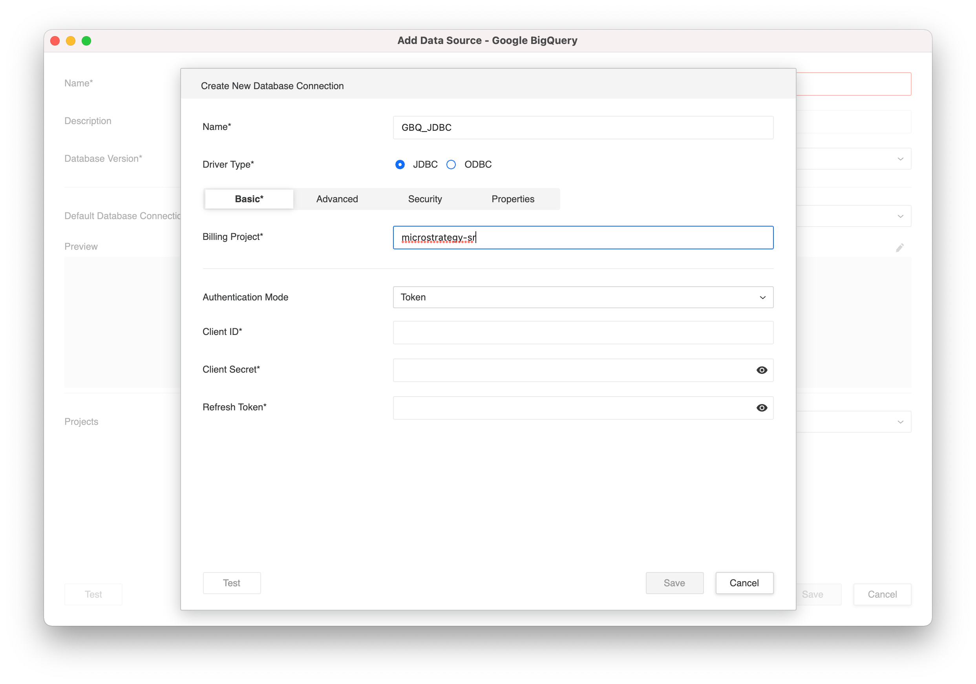Switch to the Advanced tab

(337, 199)
